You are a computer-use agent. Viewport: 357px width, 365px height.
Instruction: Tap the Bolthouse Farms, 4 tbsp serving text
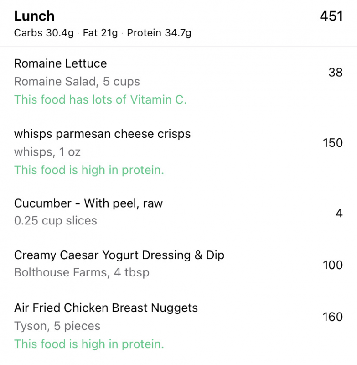[x=82, y=272]
